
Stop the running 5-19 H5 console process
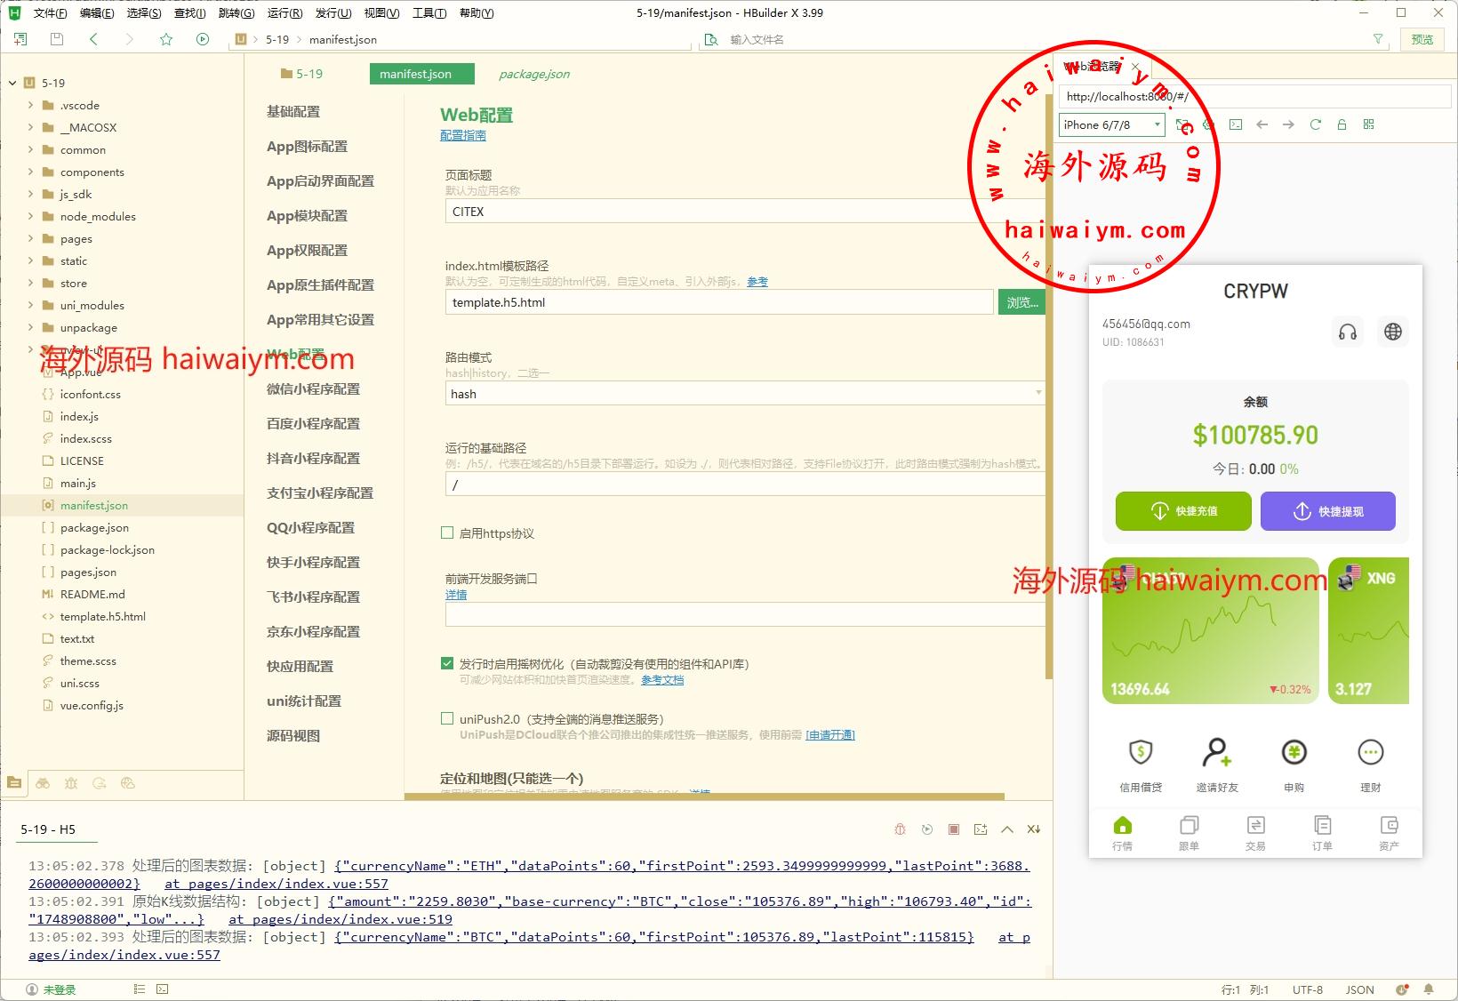(953, 829)
